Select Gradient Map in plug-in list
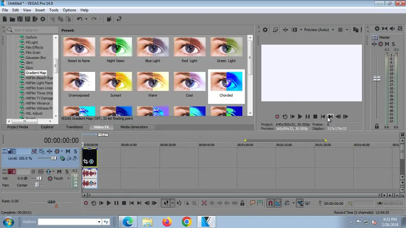The image size is (406, 228). click(36, 73)
